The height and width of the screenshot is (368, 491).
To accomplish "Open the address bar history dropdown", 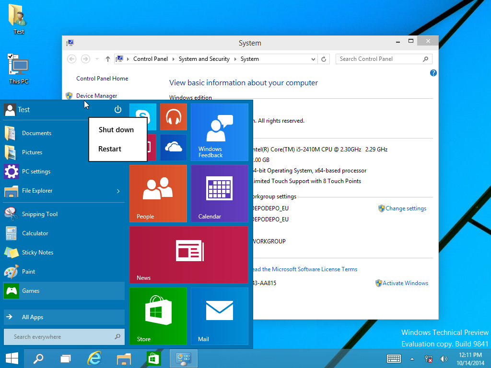I will (x=313, y=59).
